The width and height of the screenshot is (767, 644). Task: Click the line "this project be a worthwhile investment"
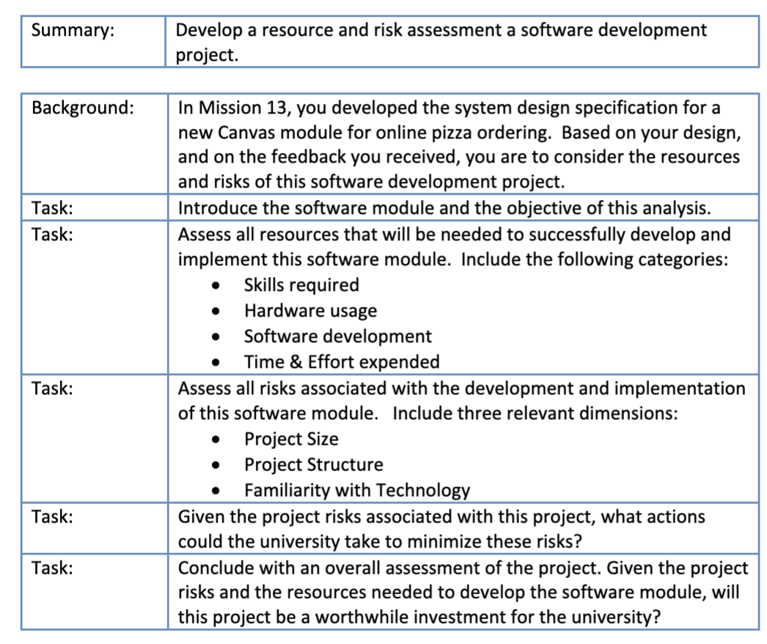pyautogui.click(x=419, y=617)
